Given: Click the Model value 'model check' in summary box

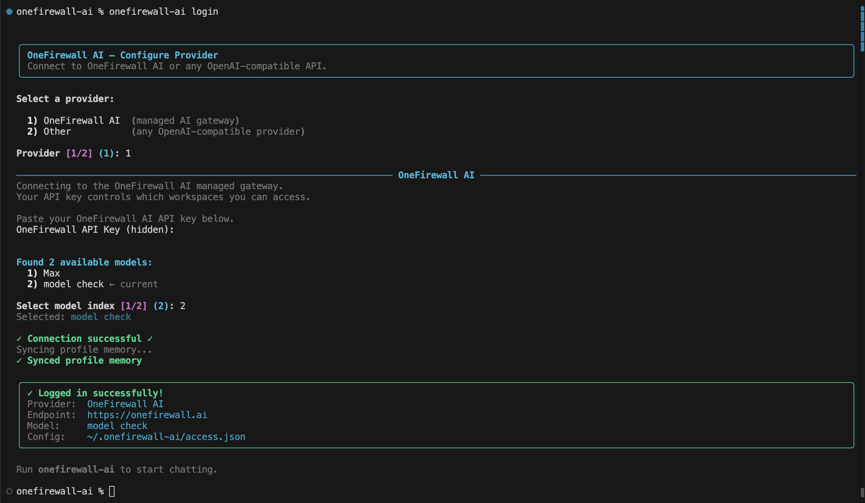Looking at the screenshot, I should 117,426.
